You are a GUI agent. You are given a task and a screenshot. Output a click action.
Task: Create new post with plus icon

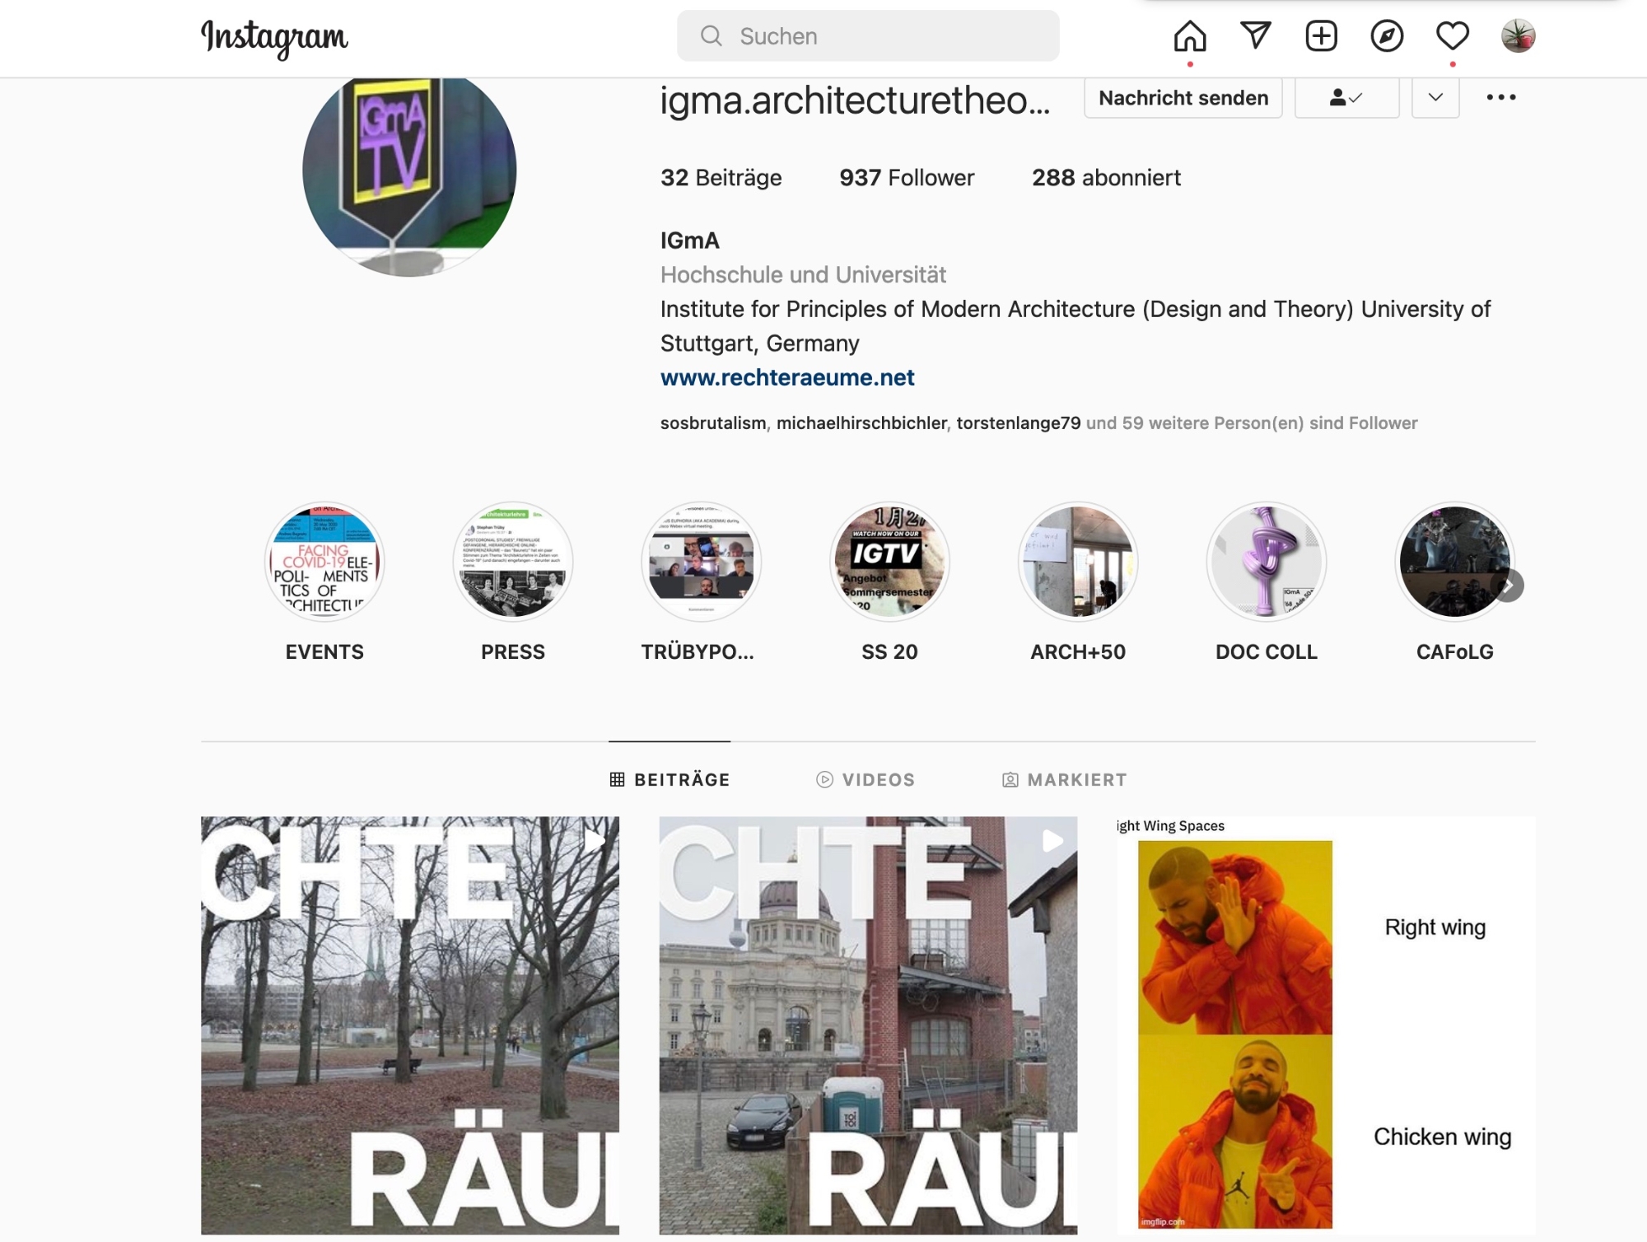click(1322, 36)
